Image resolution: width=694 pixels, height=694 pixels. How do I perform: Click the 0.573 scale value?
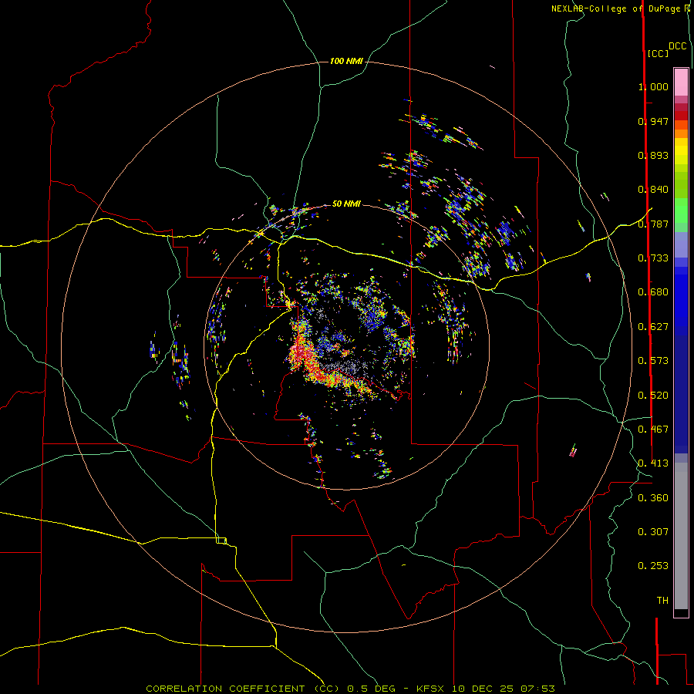click(653, 361)
